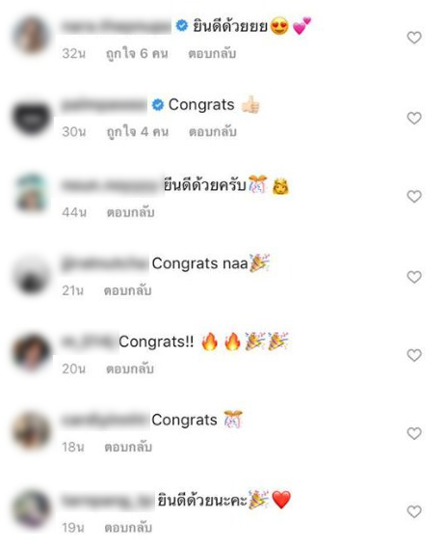Reply to 'Congrats naa' comment
The height and width of the screenshot is (548, 446).
tap(128, 290)
